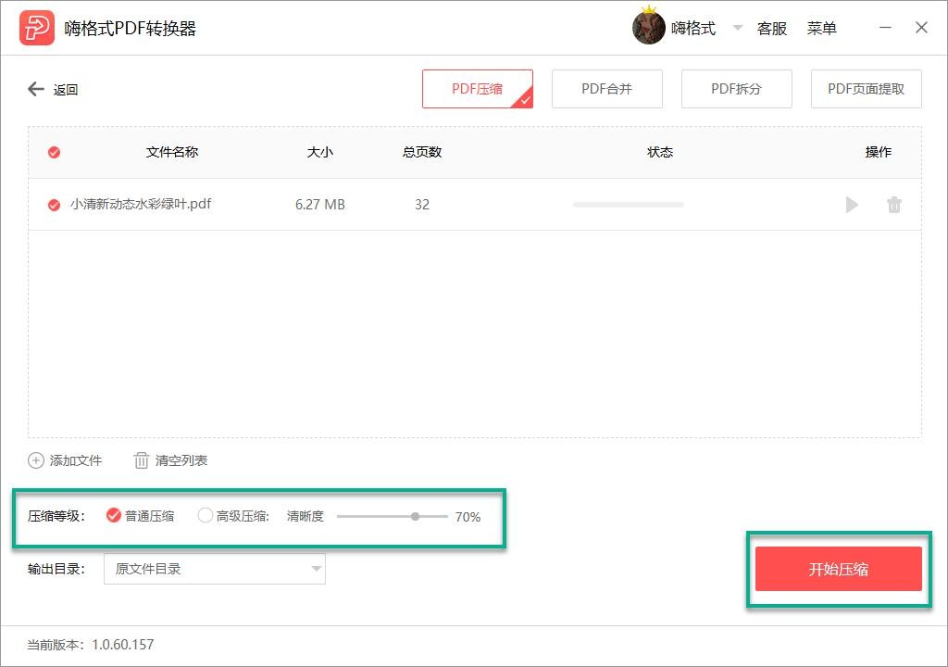Screen dimensions: 948x667
Task: Switch to the PDF页面提取 tab
Action: tap(866, 89)
